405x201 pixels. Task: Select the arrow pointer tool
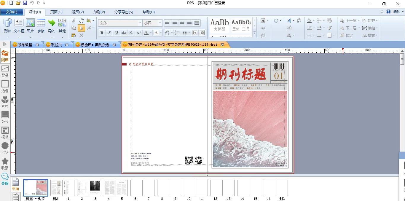[81, 28]
